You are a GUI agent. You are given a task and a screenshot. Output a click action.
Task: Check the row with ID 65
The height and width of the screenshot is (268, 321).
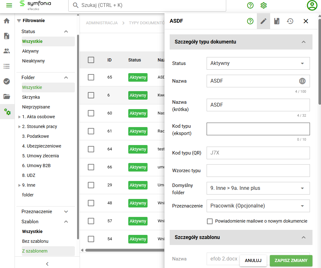[x=91, y=77]
